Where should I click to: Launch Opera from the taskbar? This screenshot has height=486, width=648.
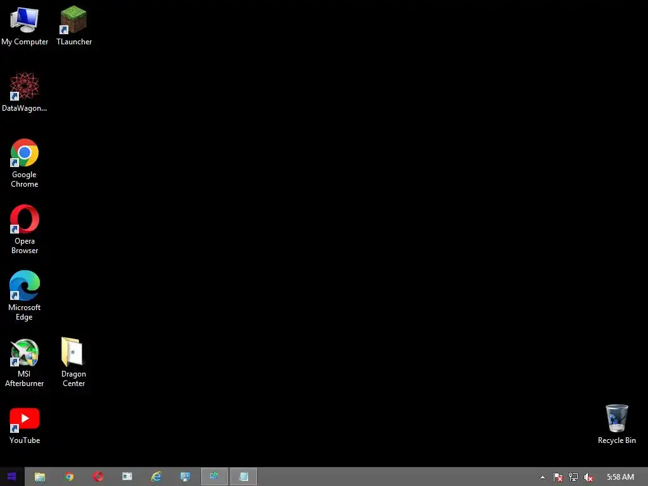(98, 477)
